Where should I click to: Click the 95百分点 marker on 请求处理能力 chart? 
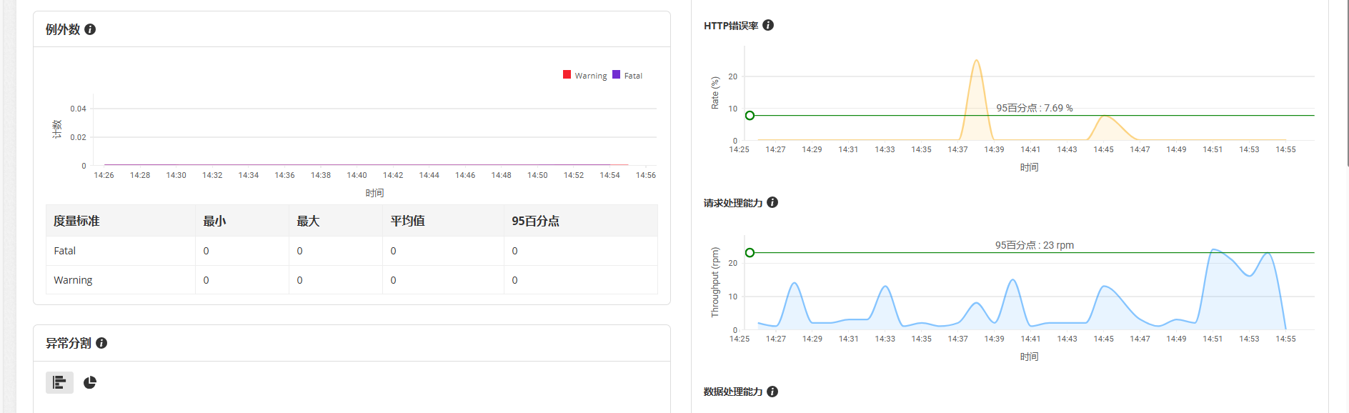click(x=750, y=253)
